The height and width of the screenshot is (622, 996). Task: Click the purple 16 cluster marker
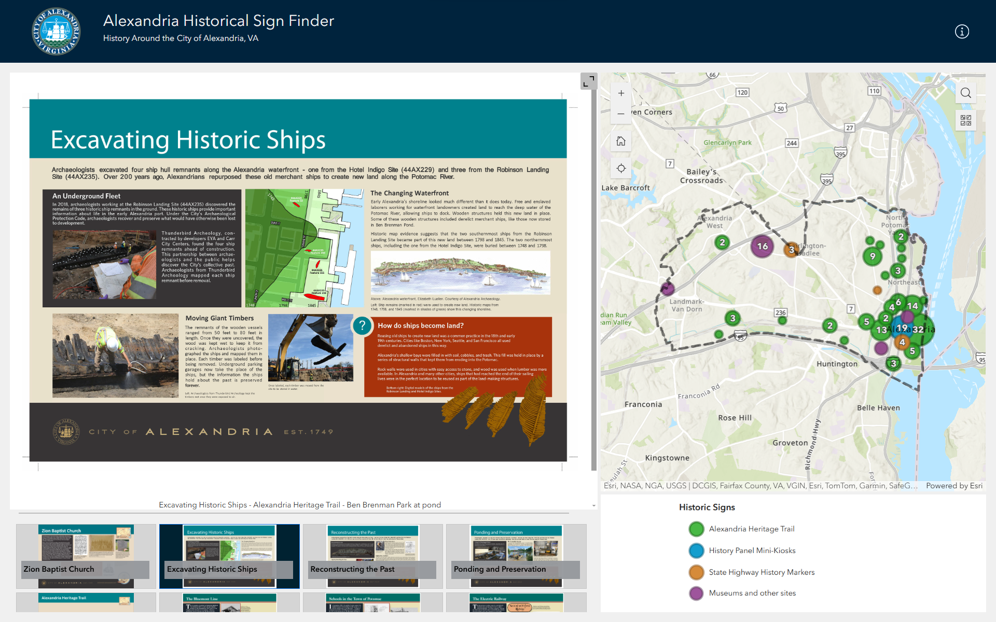click(762, 246)
